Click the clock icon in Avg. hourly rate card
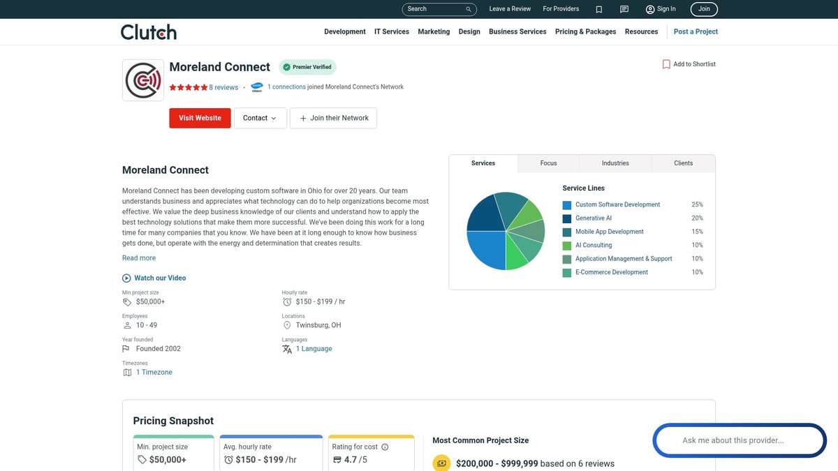838x471 pixels. point(228,460)
